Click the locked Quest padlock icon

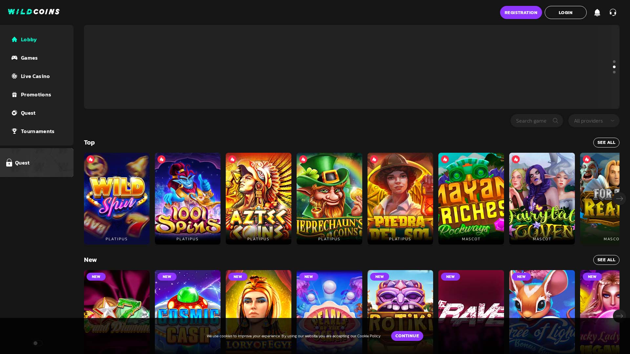pyautogui.click(x=9, y=163)
